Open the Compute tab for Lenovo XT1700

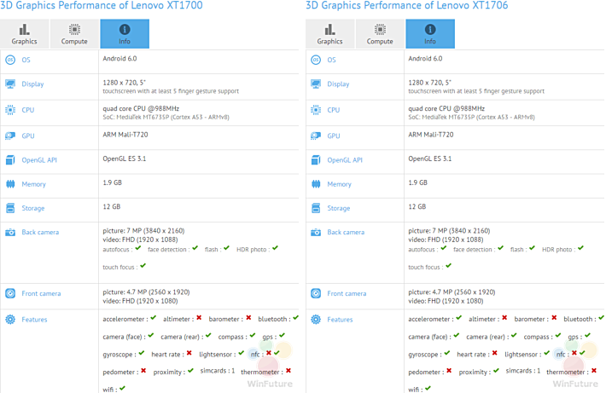pyautogui.click(x=74, y=33)
